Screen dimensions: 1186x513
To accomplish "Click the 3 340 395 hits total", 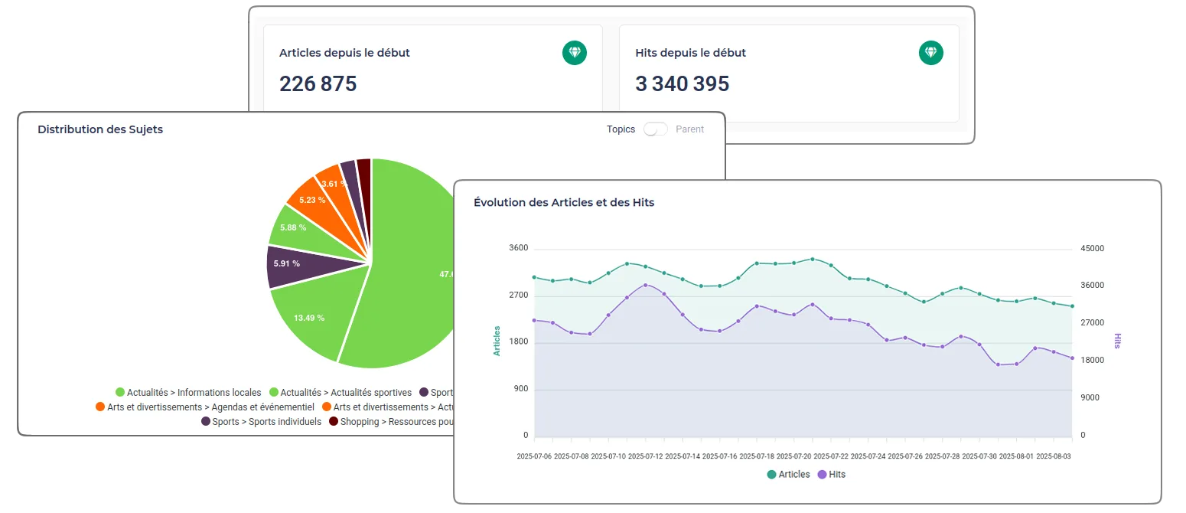I will pyautogui.click(x=683, y=83).
